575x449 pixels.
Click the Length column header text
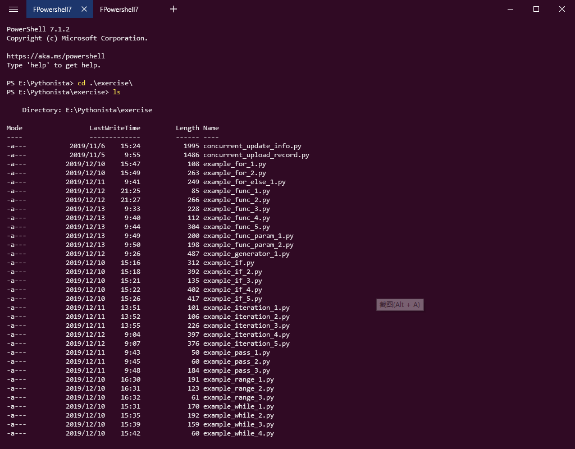point(187,127)
